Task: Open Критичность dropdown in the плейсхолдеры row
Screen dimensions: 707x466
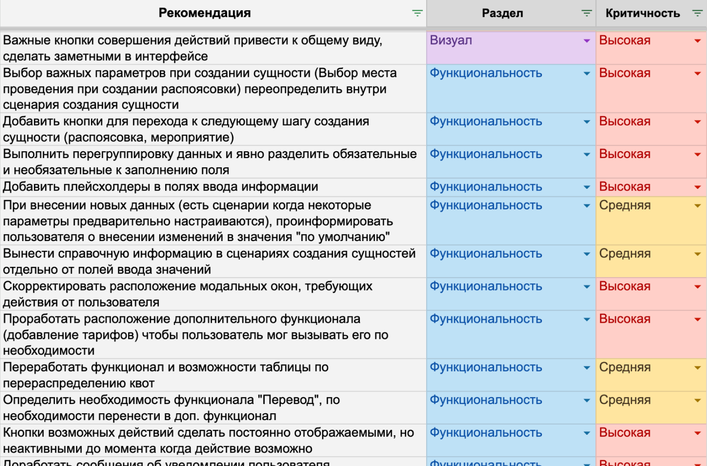Action: coord(697,187)
